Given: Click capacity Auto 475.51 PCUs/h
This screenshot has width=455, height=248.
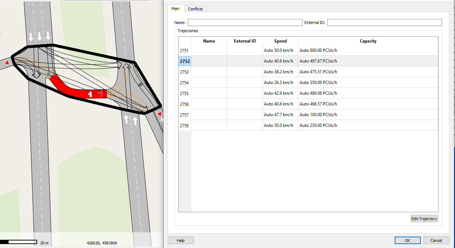Looking at the screenshot, I should (368, 72).
